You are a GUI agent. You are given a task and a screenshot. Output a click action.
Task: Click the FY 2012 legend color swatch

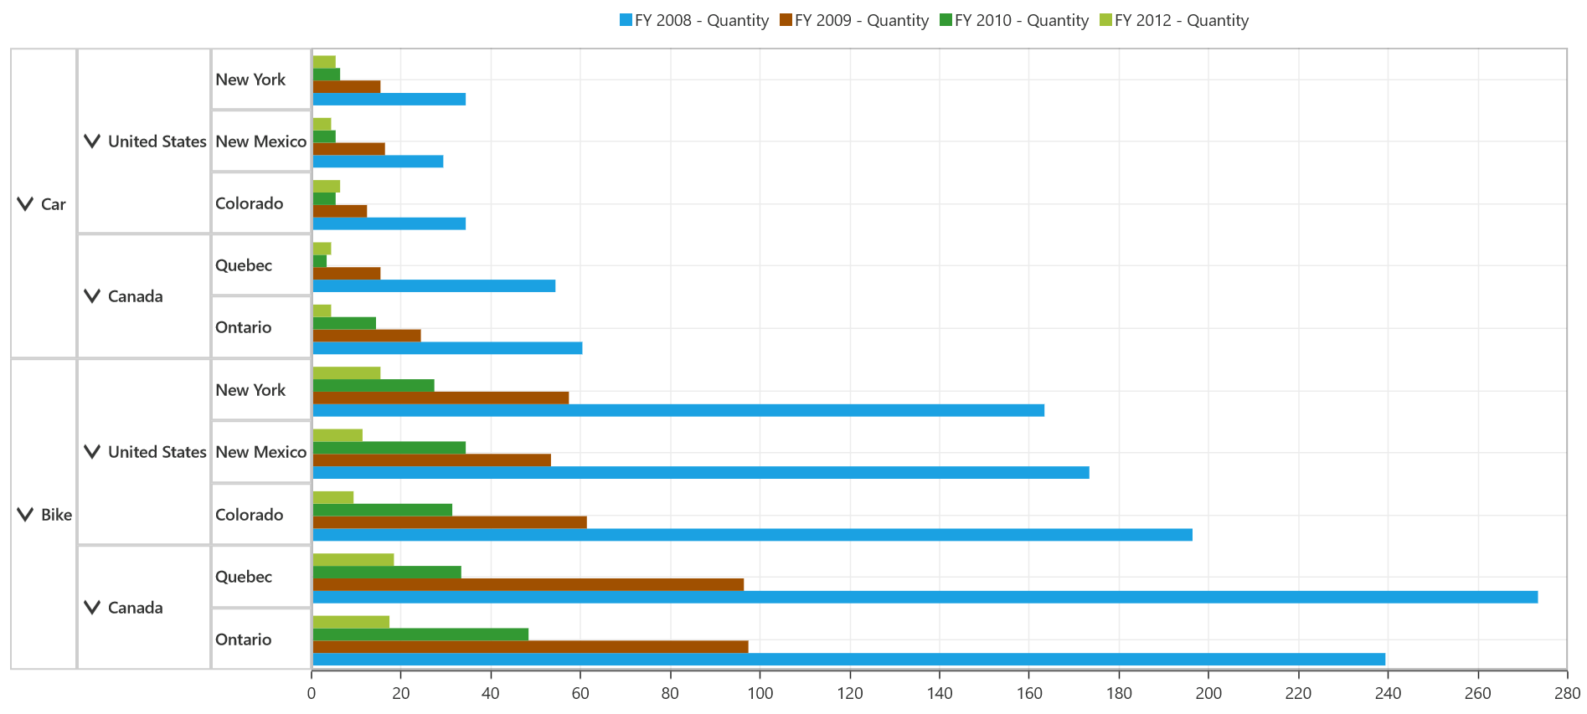click(1105, 20)
